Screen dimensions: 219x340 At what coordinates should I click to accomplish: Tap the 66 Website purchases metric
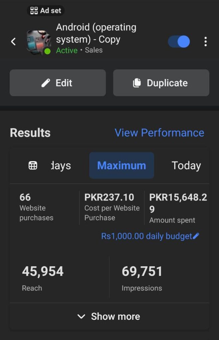tap(36, 207)
